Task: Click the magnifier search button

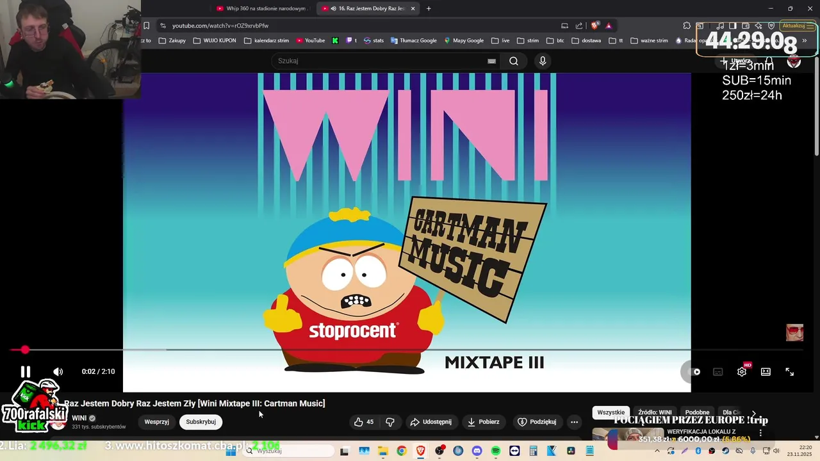Action: (x=514, y=61)
